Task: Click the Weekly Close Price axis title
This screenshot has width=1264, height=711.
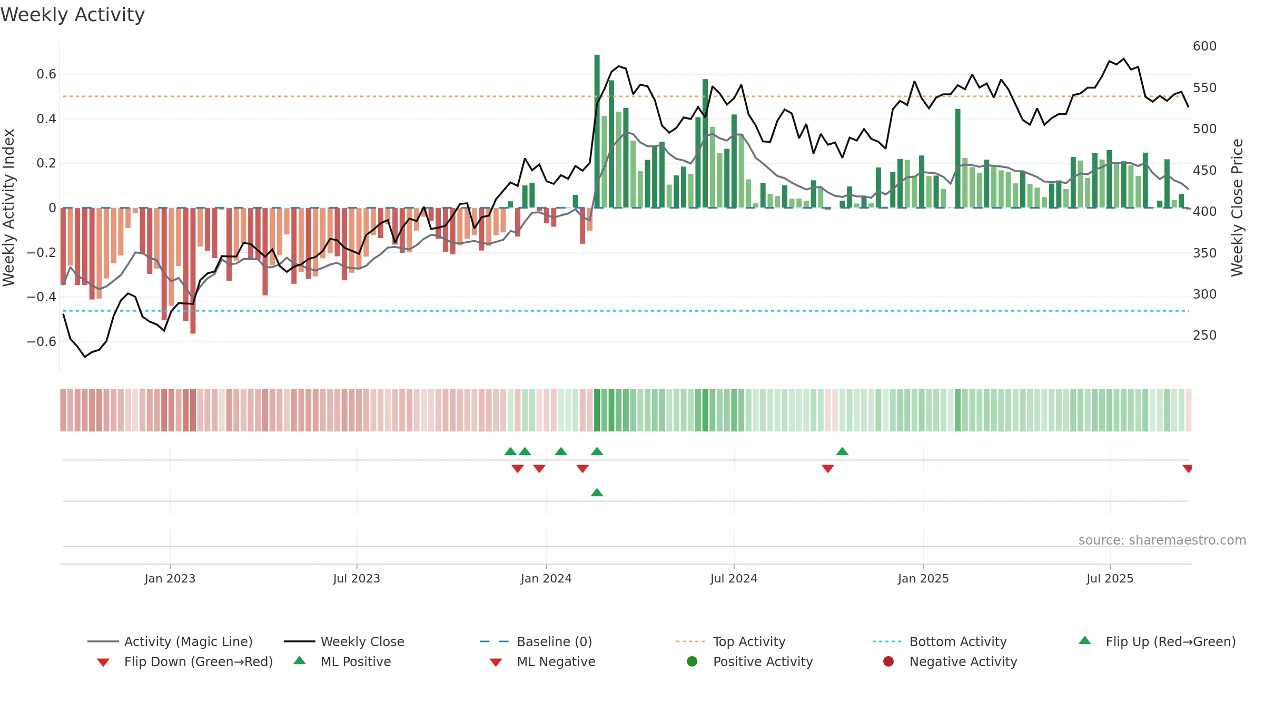Action: tap(1237, 208)
